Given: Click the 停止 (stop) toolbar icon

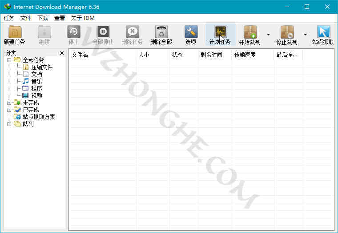Looking at the screenshot, I should click(x=74, y=32).
